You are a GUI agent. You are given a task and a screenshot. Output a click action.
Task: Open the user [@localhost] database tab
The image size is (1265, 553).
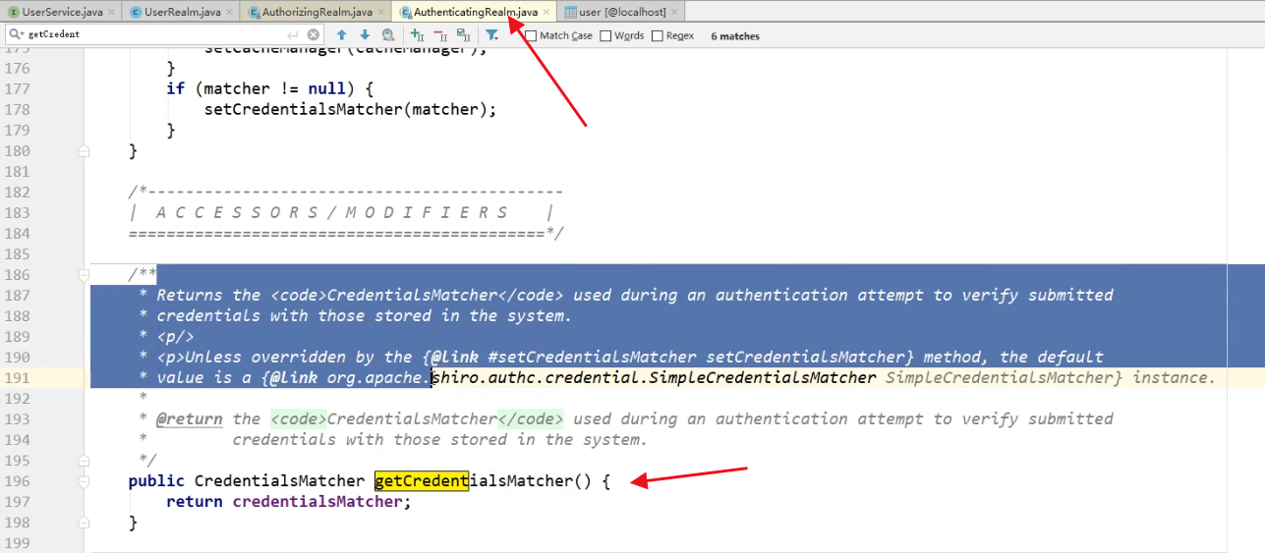point(621,12)
